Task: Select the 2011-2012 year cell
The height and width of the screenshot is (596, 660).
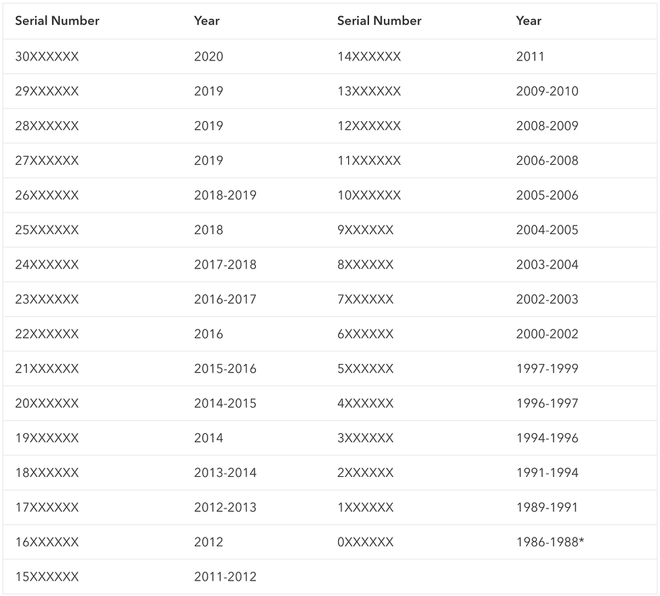Action: 225,577
